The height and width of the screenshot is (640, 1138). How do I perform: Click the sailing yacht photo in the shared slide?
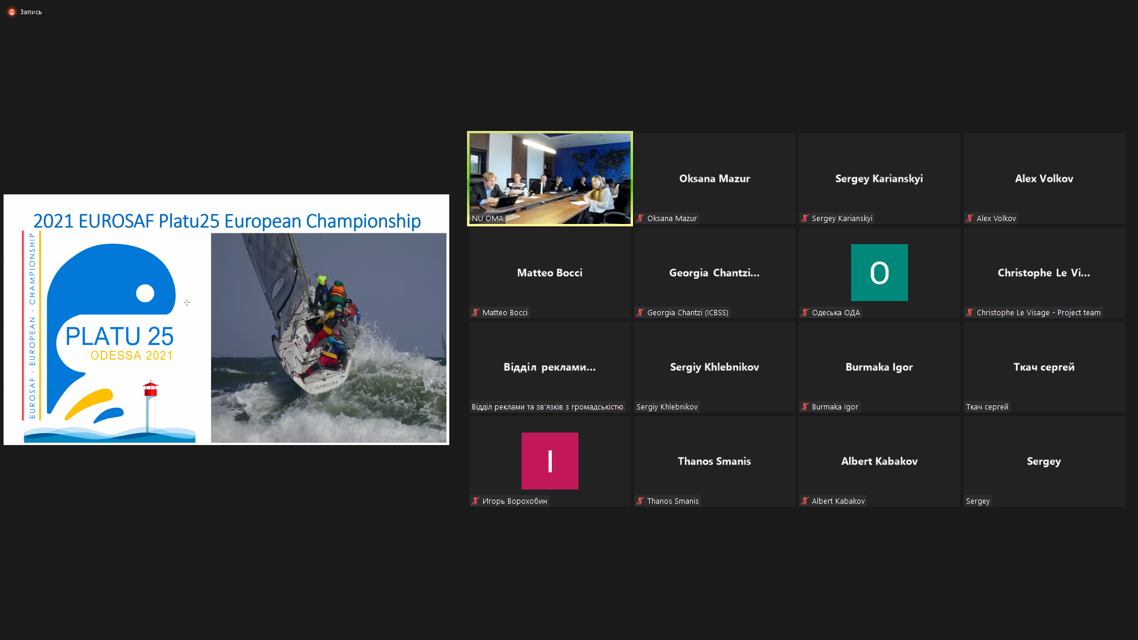[x=328, y=338]
